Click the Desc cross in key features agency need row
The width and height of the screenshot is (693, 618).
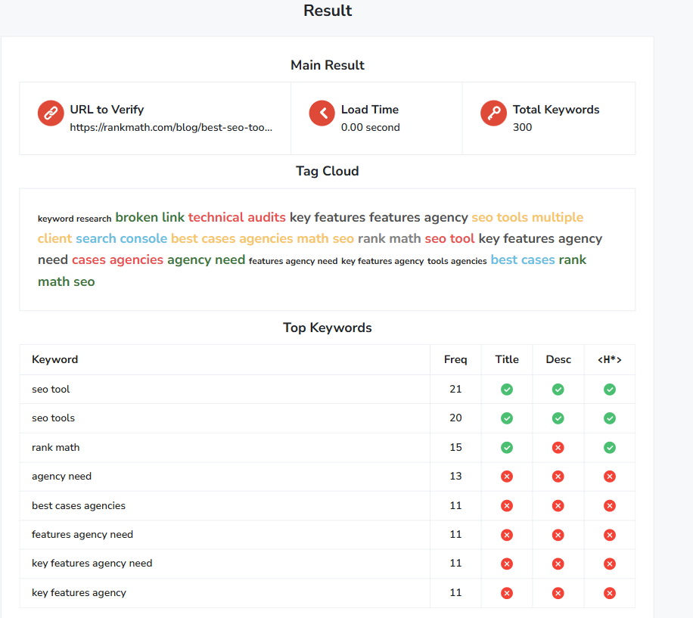coord(558,564)
